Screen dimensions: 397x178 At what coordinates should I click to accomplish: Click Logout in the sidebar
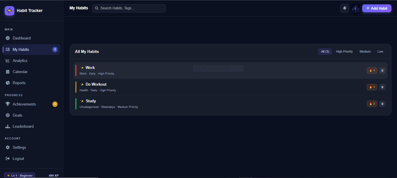(31, 158)
